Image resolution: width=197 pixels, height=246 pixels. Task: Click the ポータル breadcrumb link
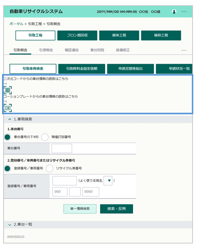[16, 24]
